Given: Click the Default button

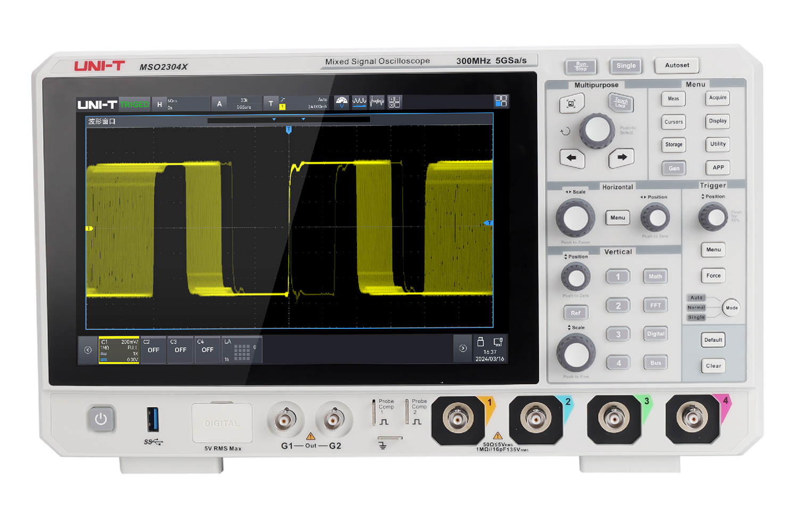Looking at the screenshot, I should point(713,340).
